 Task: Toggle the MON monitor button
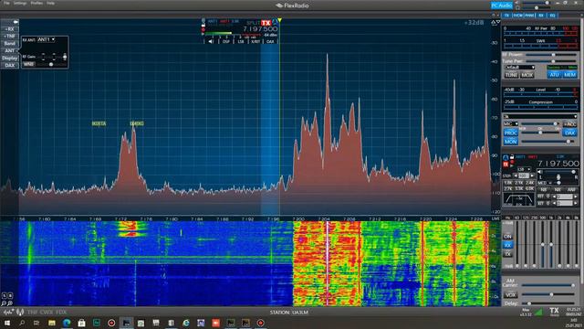click(510, 142)
